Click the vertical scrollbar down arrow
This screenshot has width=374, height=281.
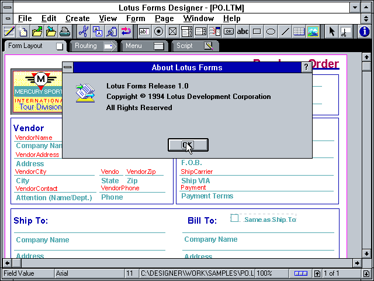(366, 253)
